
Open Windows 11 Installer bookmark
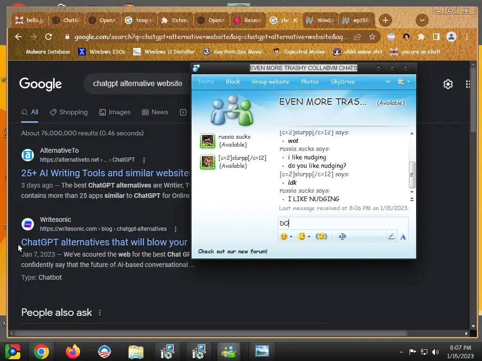click(x=164, y=52)
